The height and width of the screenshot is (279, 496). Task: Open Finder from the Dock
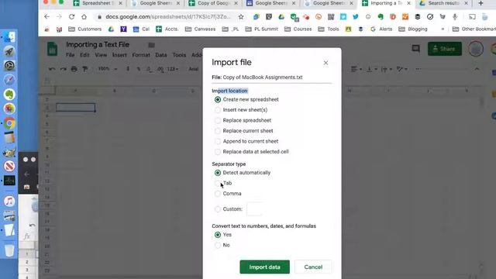pos(9,37)
